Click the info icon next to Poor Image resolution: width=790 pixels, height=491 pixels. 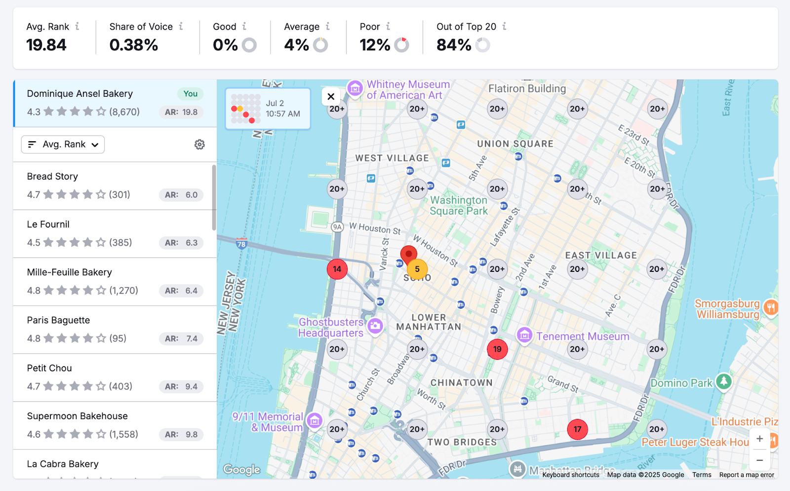(x=388, y=26)
